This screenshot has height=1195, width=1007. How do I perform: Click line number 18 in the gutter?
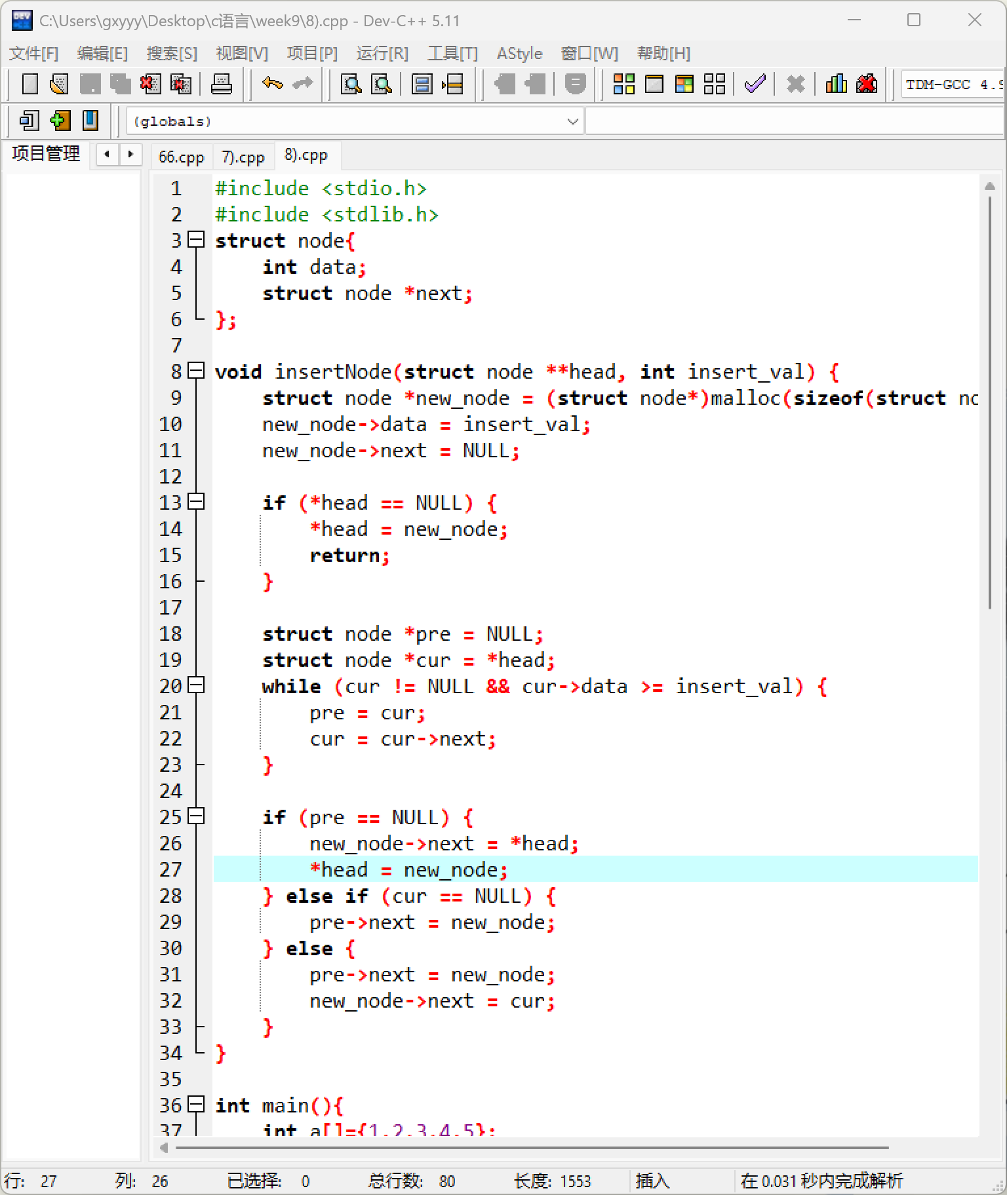170,634
